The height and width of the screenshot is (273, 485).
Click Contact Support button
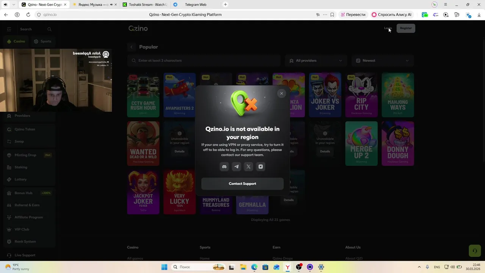point(242,184)
